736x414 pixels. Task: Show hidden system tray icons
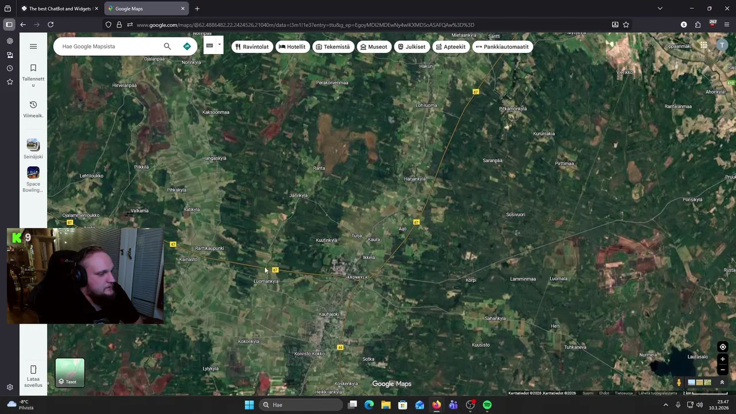point(666,405)
